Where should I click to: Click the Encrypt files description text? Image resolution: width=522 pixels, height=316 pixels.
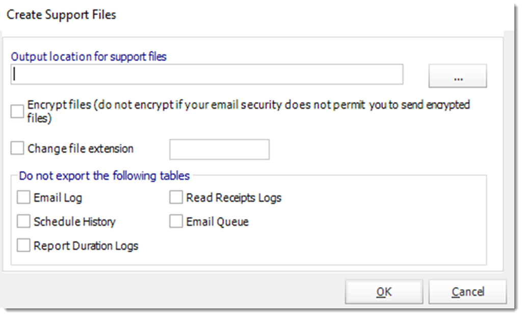pos(248,111)
